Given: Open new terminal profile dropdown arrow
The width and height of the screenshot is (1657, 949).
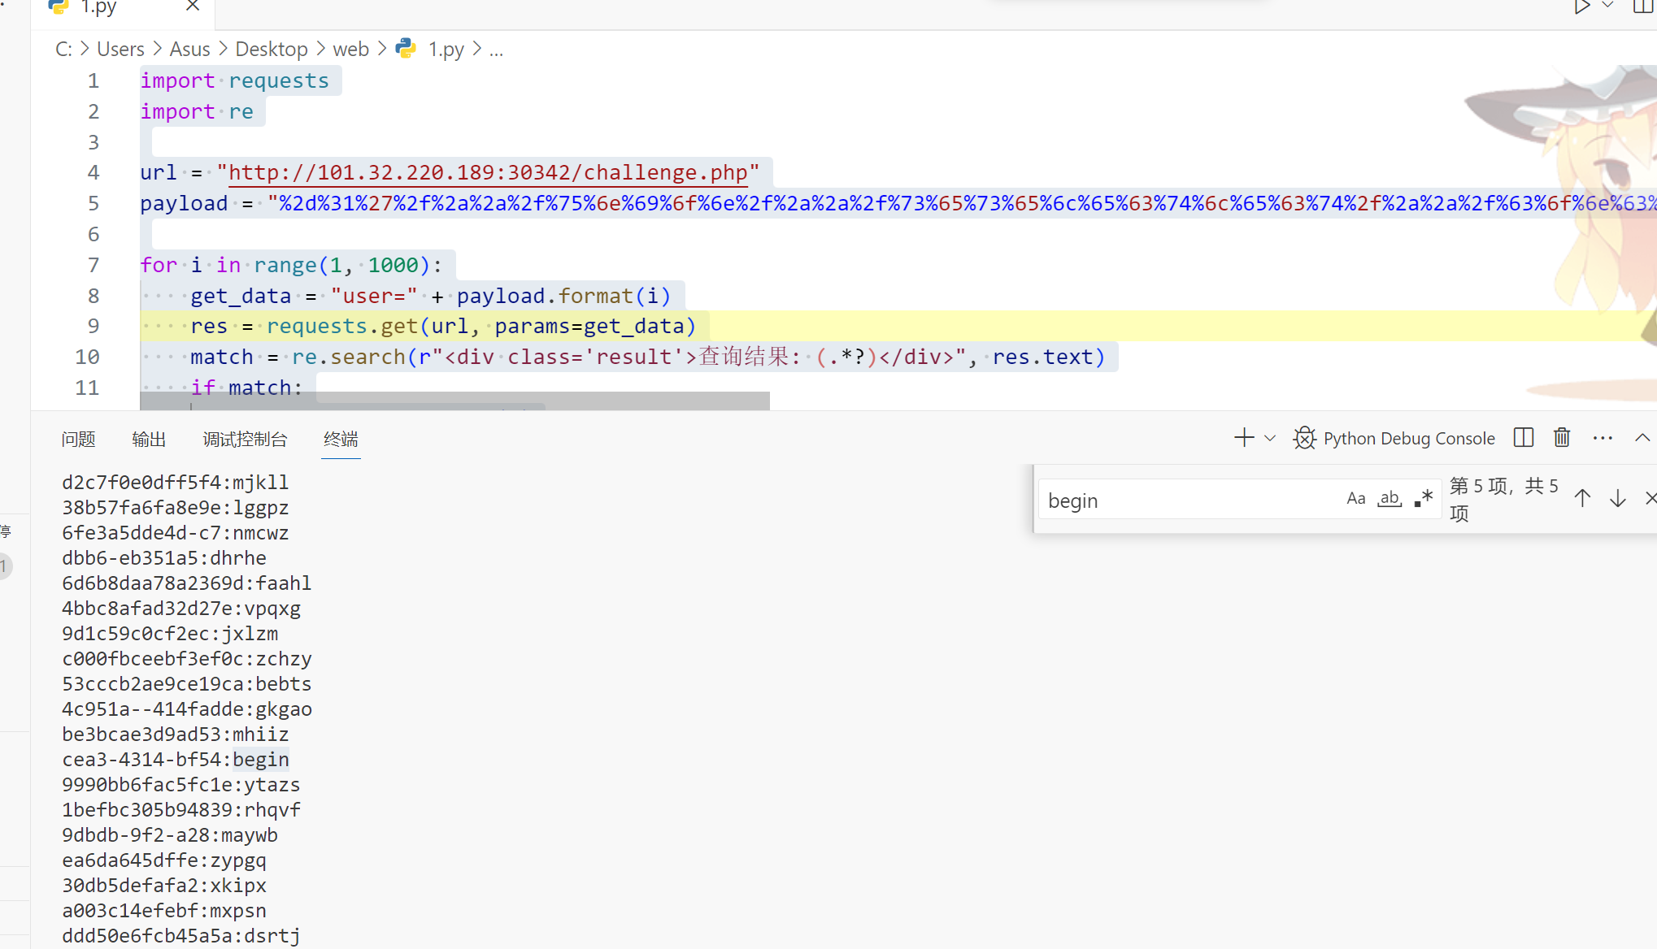Looking at the screenshot, I should coord(1270,439).
